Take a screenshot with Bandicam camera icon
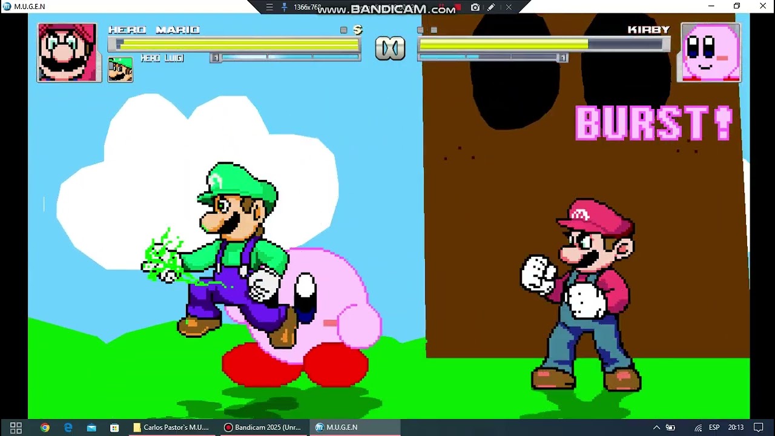 coord(475,7)
